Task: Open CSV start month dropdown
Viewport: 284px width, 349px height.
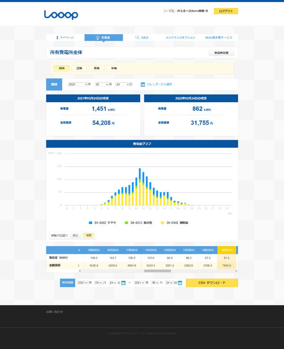Action: [x=98, y=283]
